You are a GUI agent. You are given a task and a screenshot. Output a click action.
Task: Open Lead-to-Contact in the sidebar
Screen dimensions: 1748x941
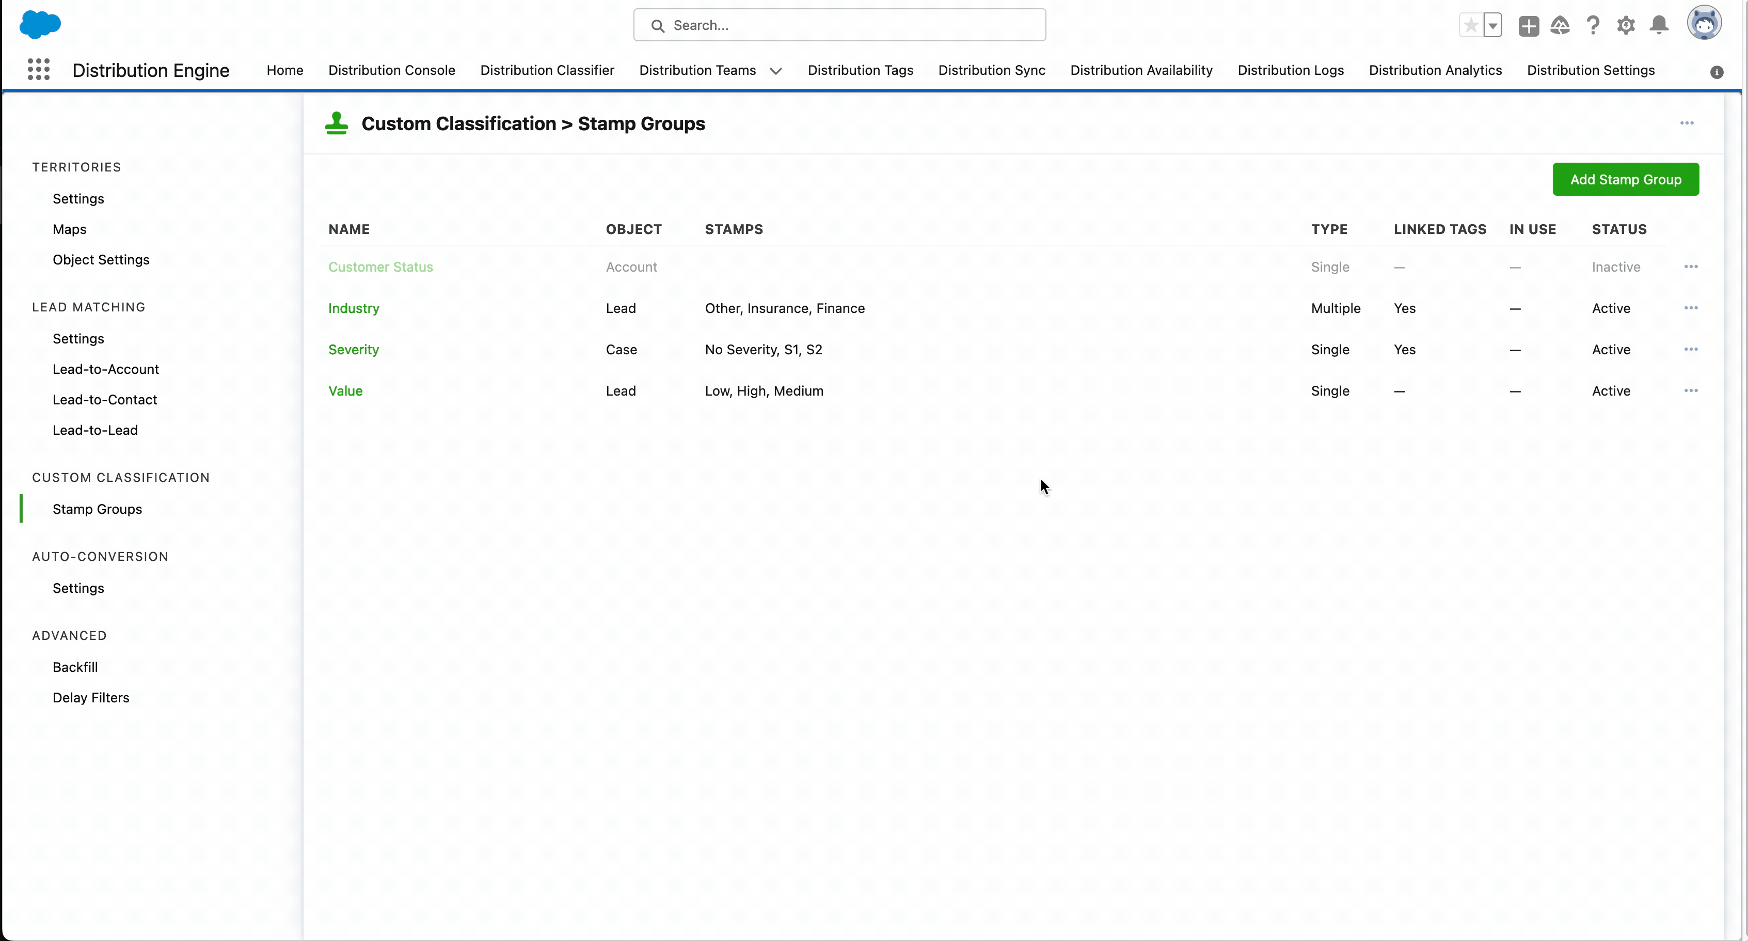click(105, 400)
